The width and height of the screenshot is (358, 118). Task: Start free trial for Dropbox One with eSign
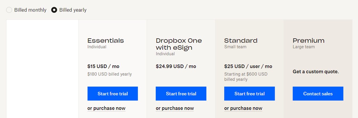pyautogui.click(x=181, y=94)
